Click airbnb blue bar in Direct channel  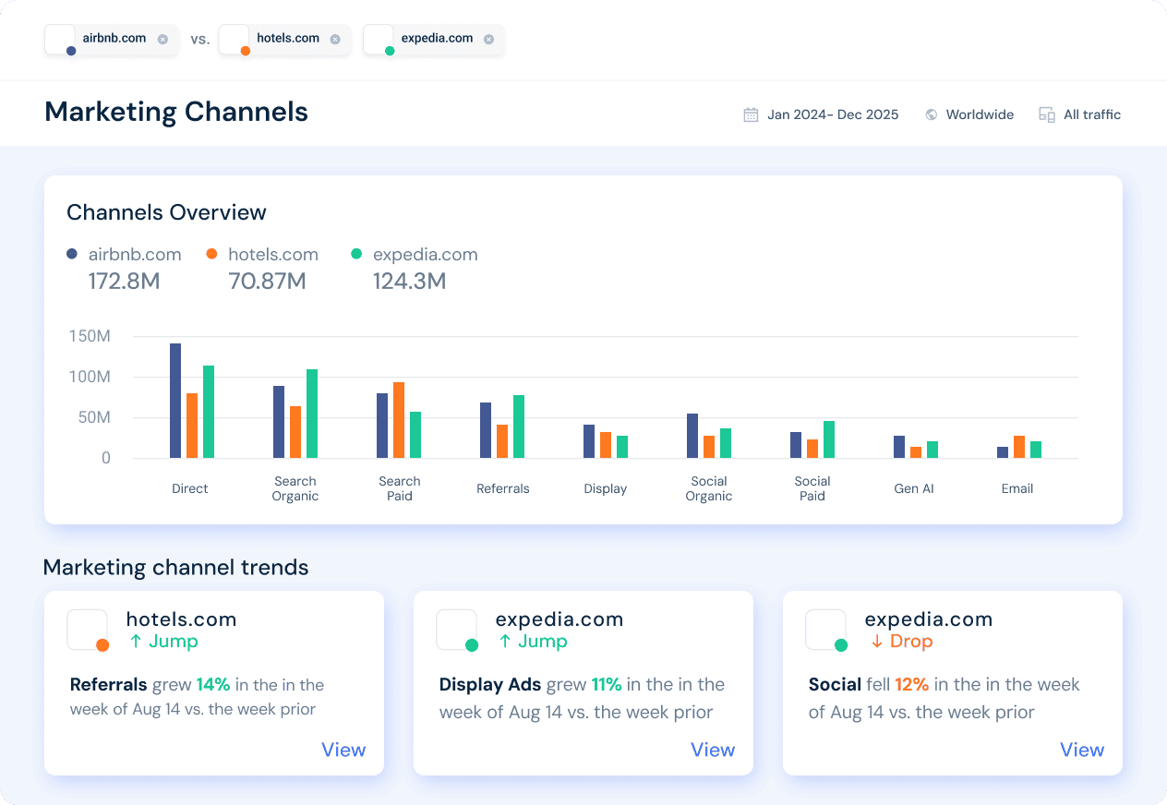(x=175, y=401)
